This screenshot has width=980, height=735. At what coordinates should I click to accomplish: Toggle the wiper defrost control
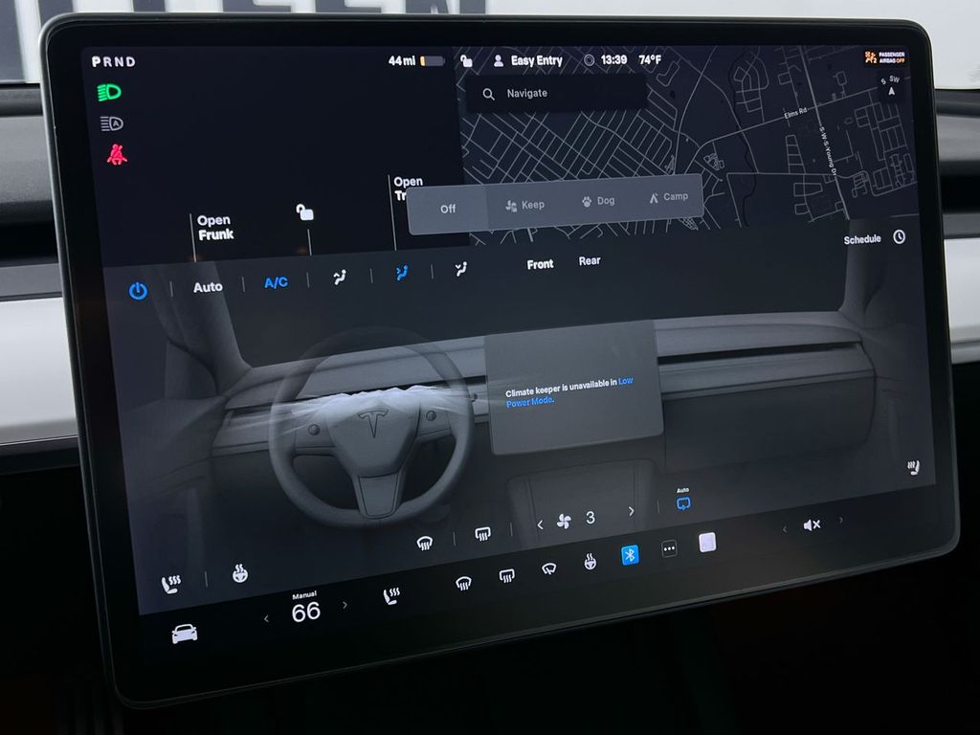coord(548,568)
